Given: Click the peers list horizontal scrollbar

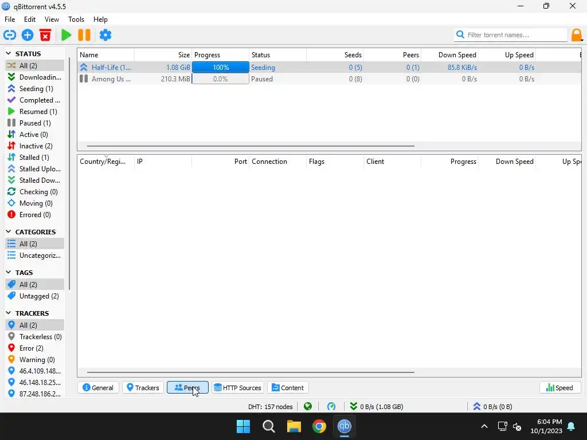Looking at the screenshot, I should point(251,372).
